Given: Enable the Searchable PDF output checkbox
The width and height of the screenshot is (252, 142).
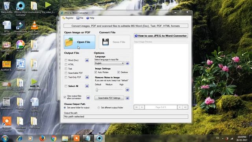Looking at the screenshot, I should click(66, 73).
